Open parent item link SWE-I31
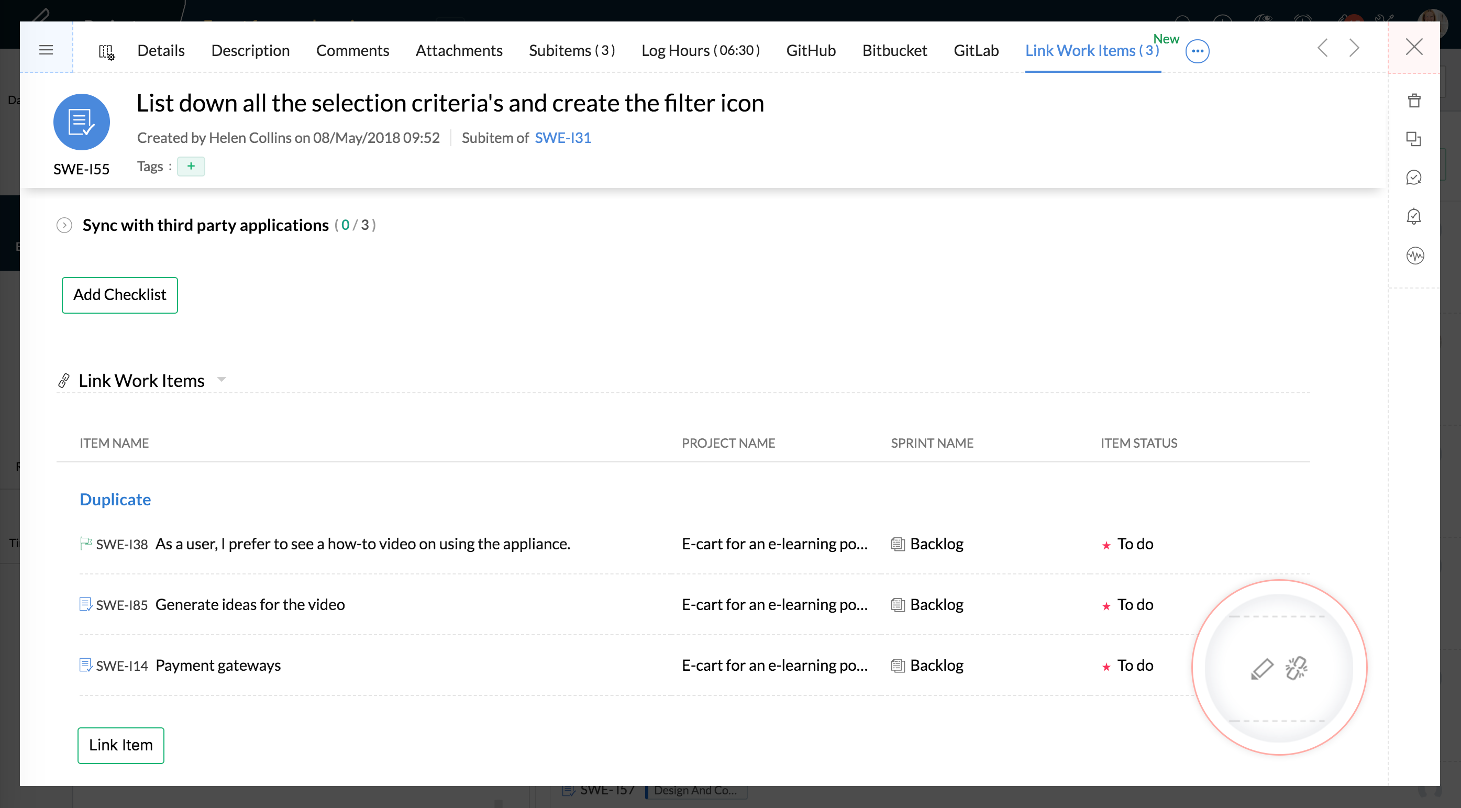The image size is (1461, 808). [x=562, y=138]
